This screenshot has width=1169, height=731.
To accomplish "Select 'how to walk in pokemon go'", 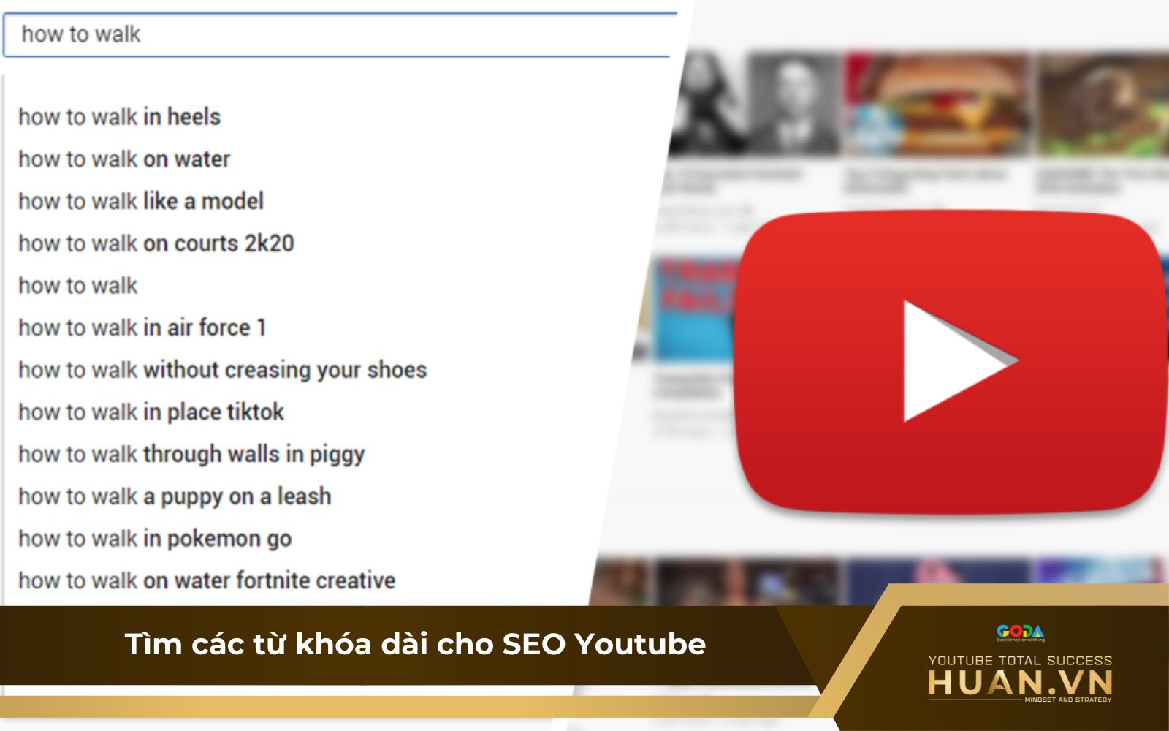I will pyautogui.click(x=155, y=539).
